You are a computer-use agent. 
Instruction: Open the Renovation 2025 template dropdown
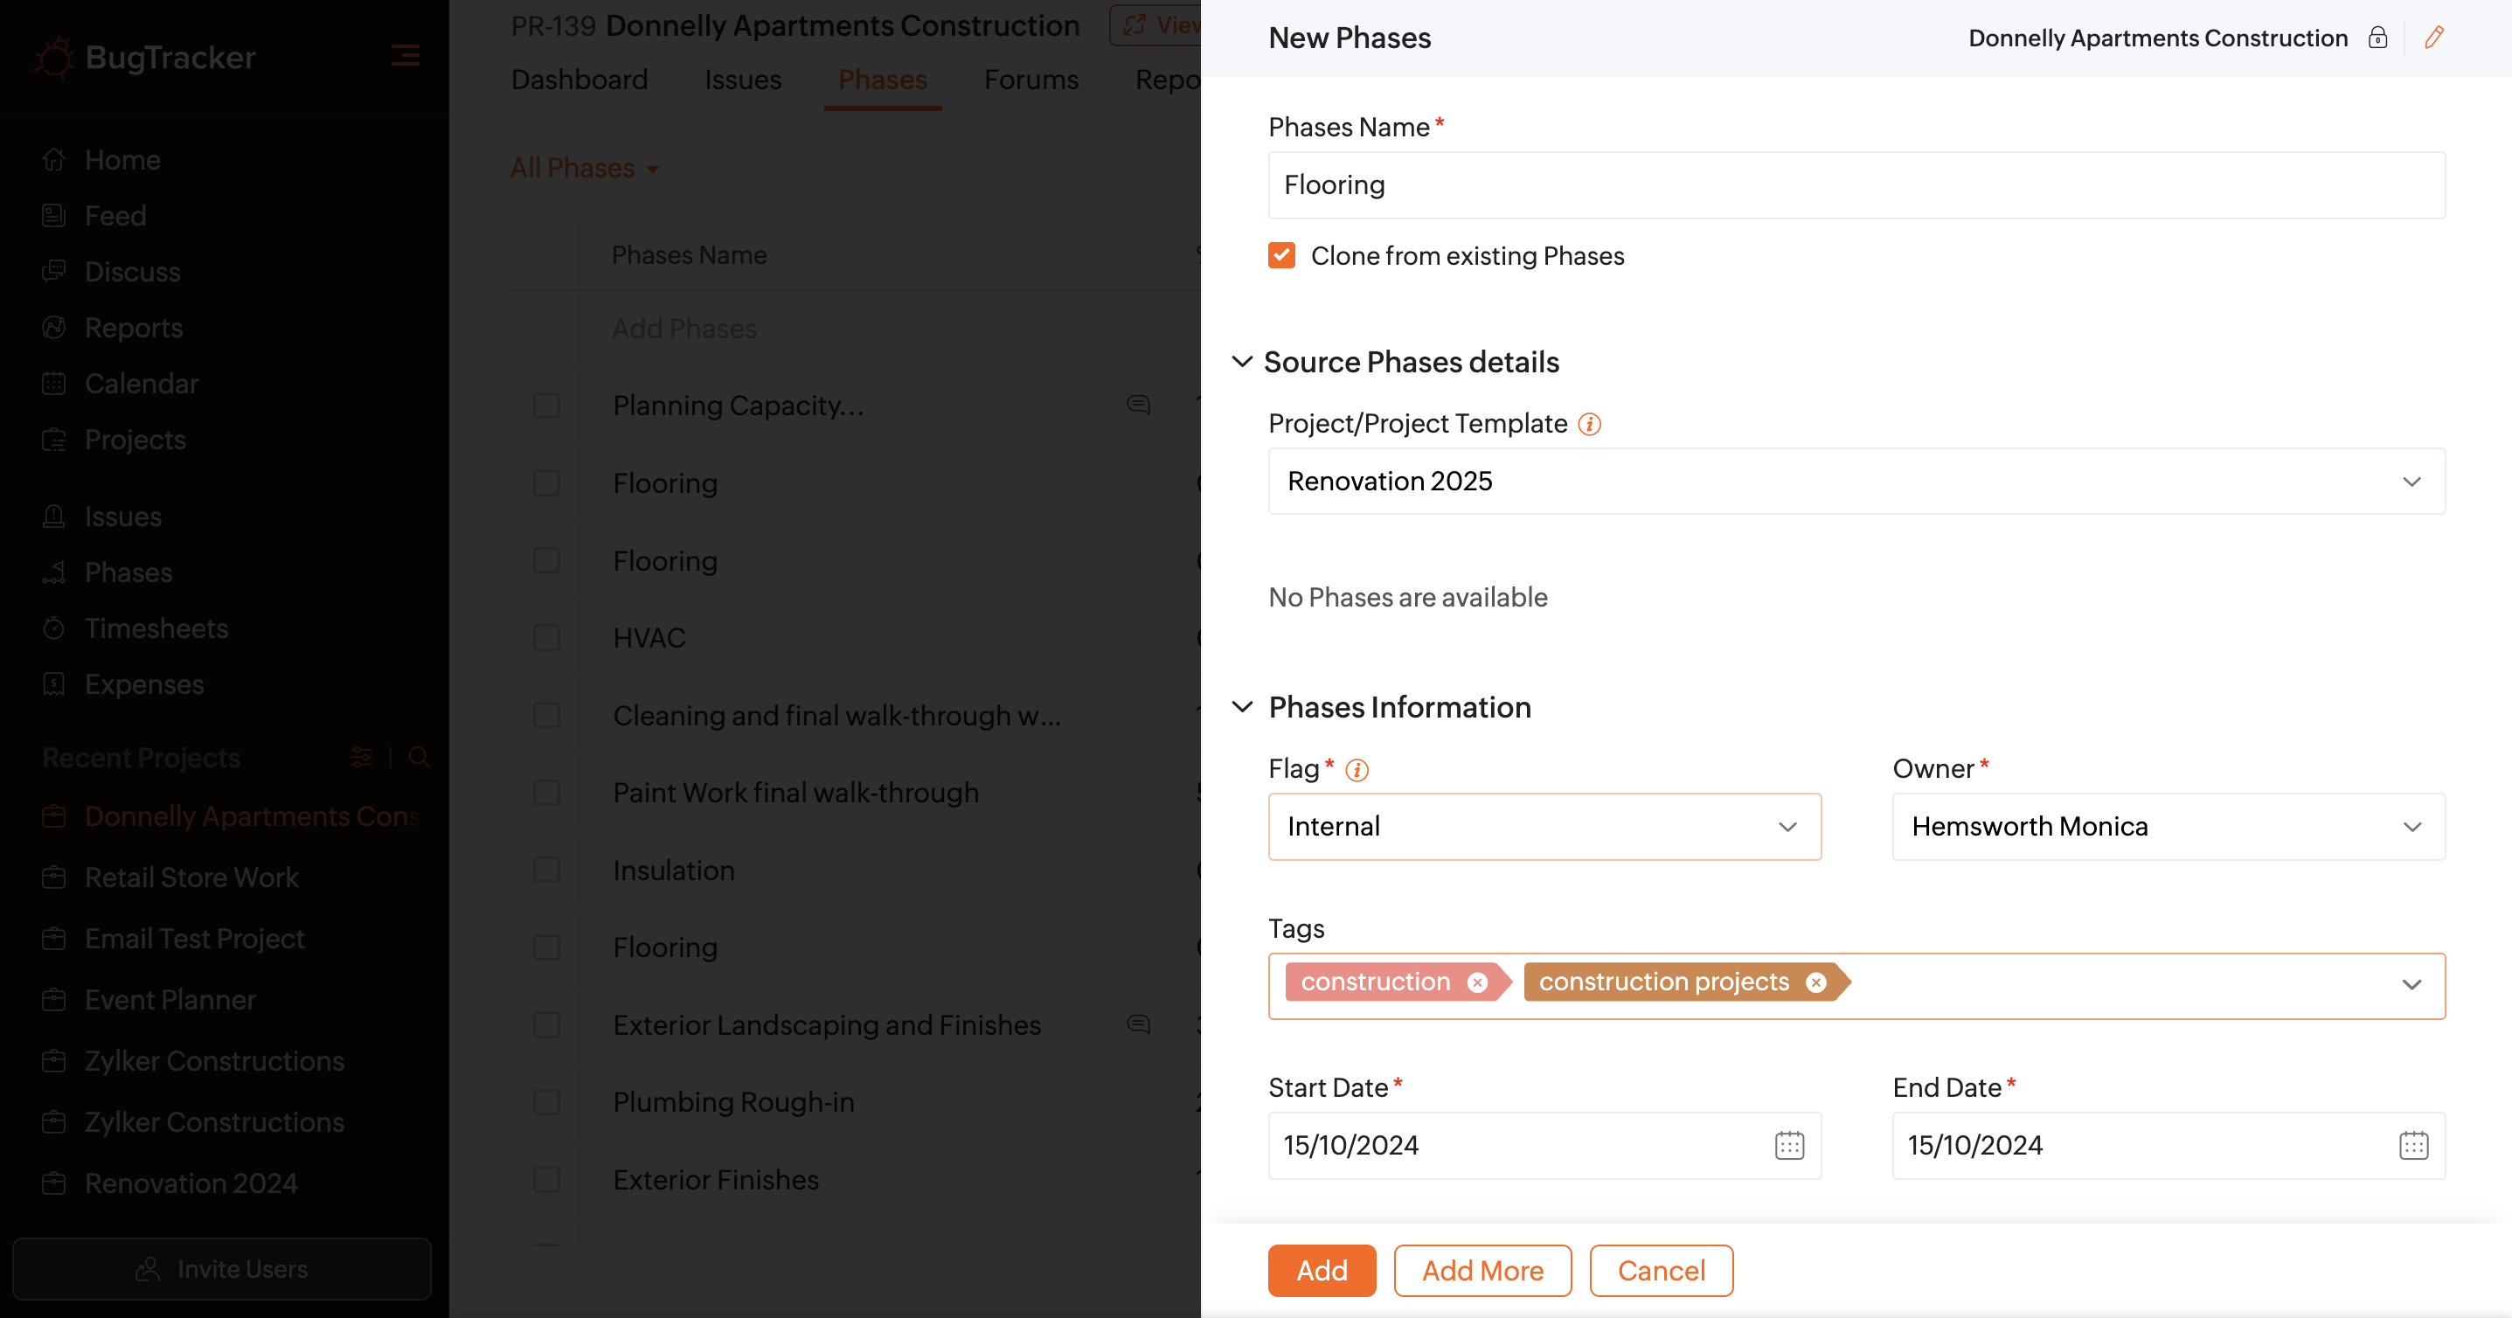1856,481
